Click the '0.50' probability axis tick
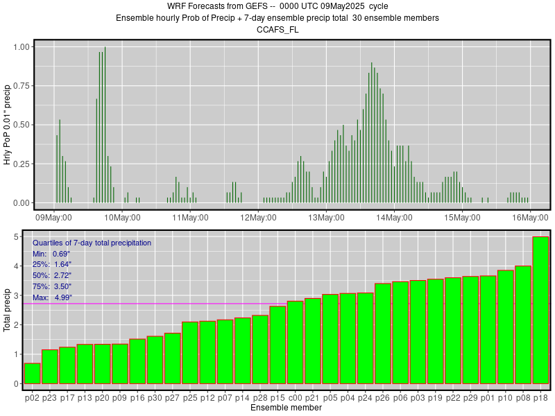Screen dimensions: 555x416 click(22, 125)
